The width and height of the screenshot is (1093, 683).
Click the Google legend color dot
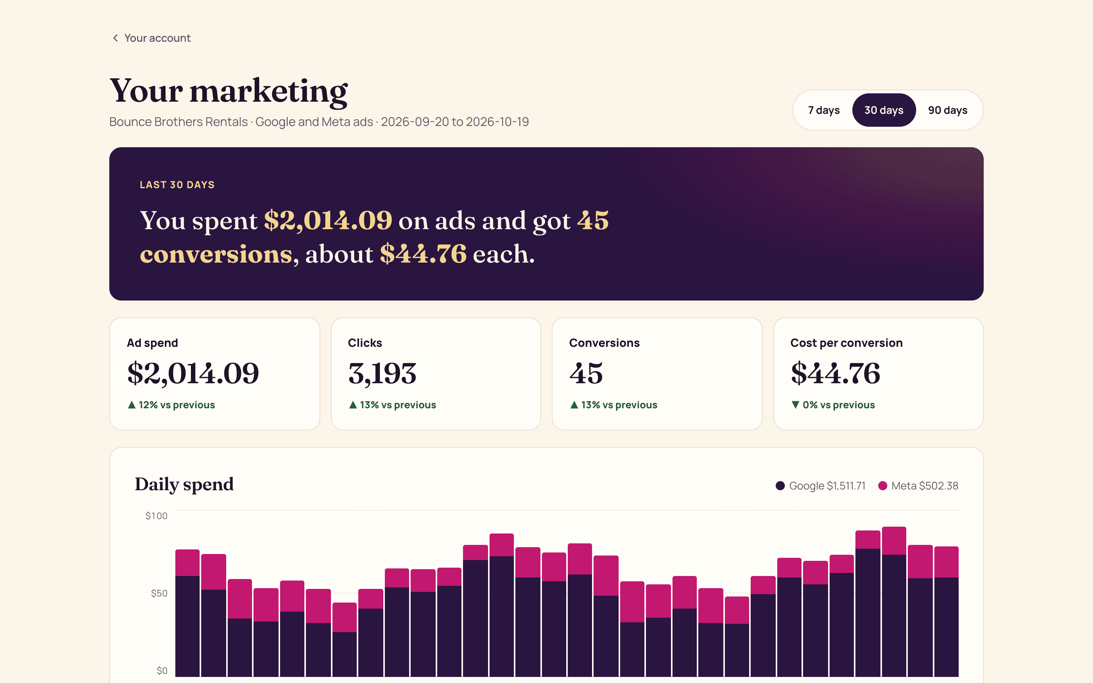click(x=780, y=486)
